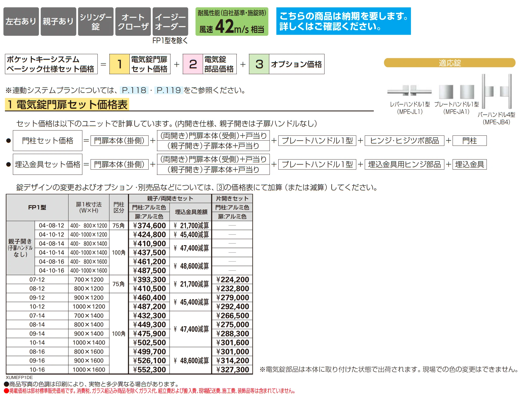Click the price ¥487,500 cell
Screen dimensions: 521x397
tap(149, 271)
